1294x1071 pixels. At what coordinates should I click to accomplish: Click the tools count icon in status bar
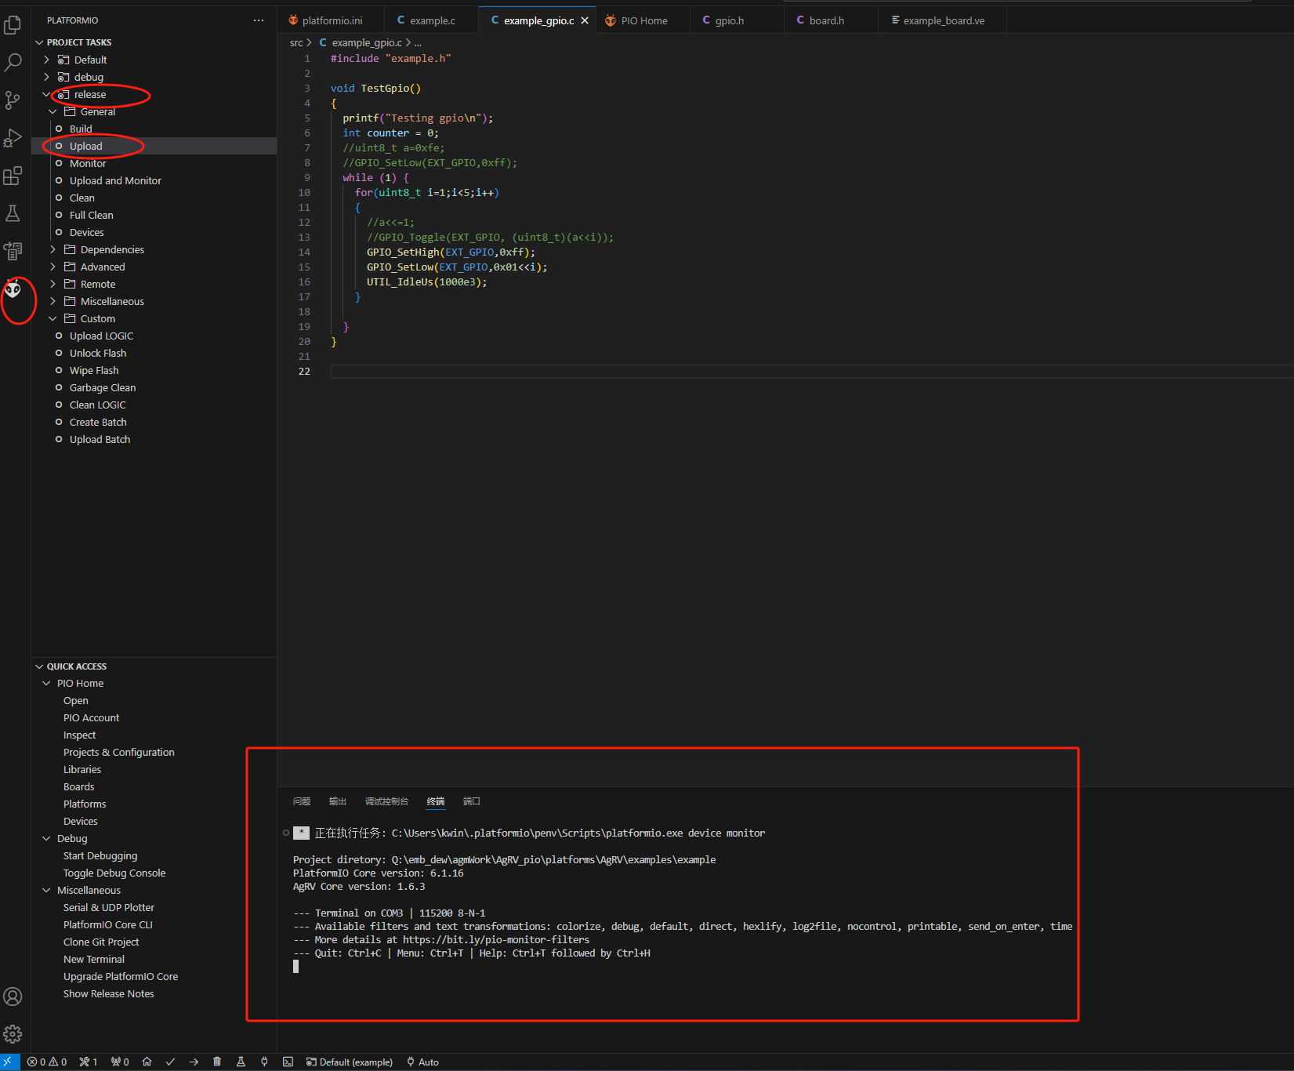[89, 1062]
